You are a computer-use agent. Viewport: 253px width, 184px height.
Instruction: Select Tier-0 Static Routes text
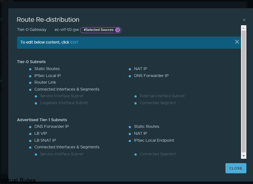[x=47, y=69]
